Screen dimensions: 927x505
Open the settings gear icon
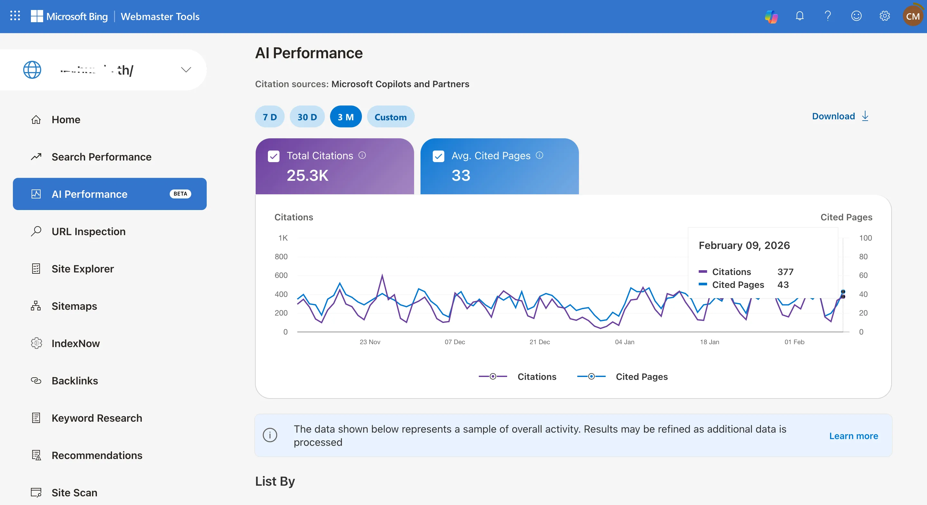pyautogui.click(x=885, y=16)
